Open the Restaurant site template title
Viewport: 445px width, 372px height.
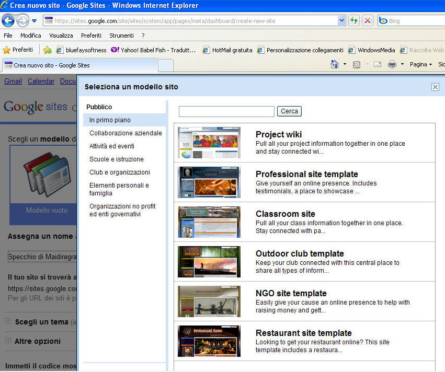pos(304,333)
